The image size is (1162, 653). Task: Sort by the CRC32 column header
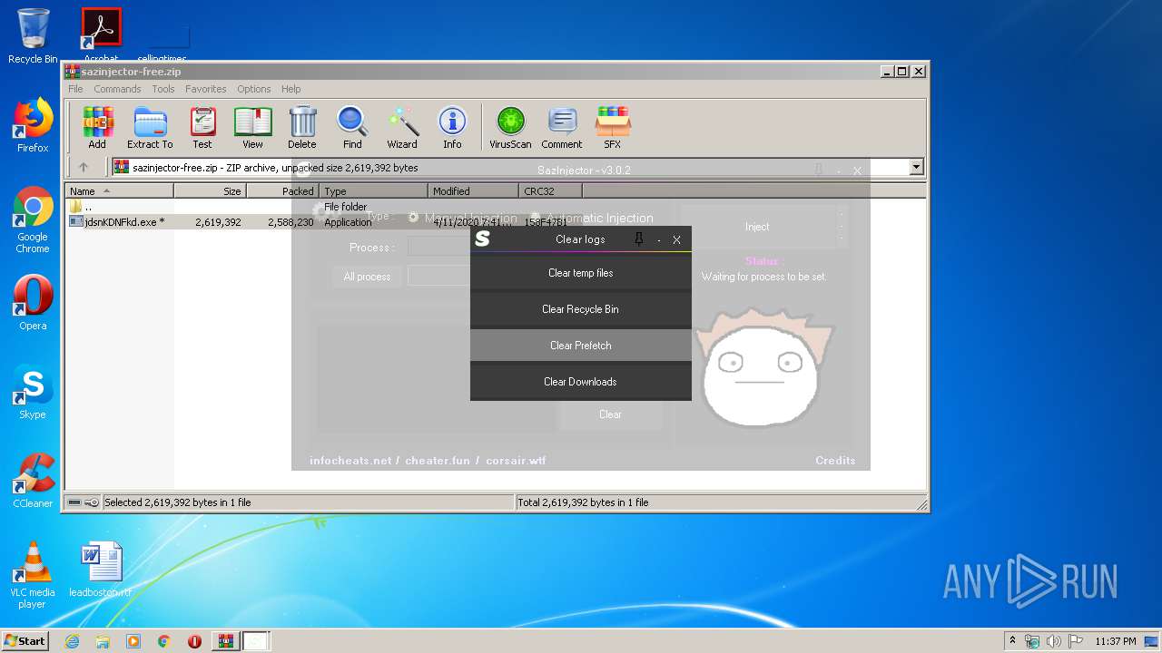[x=551, y=190]
